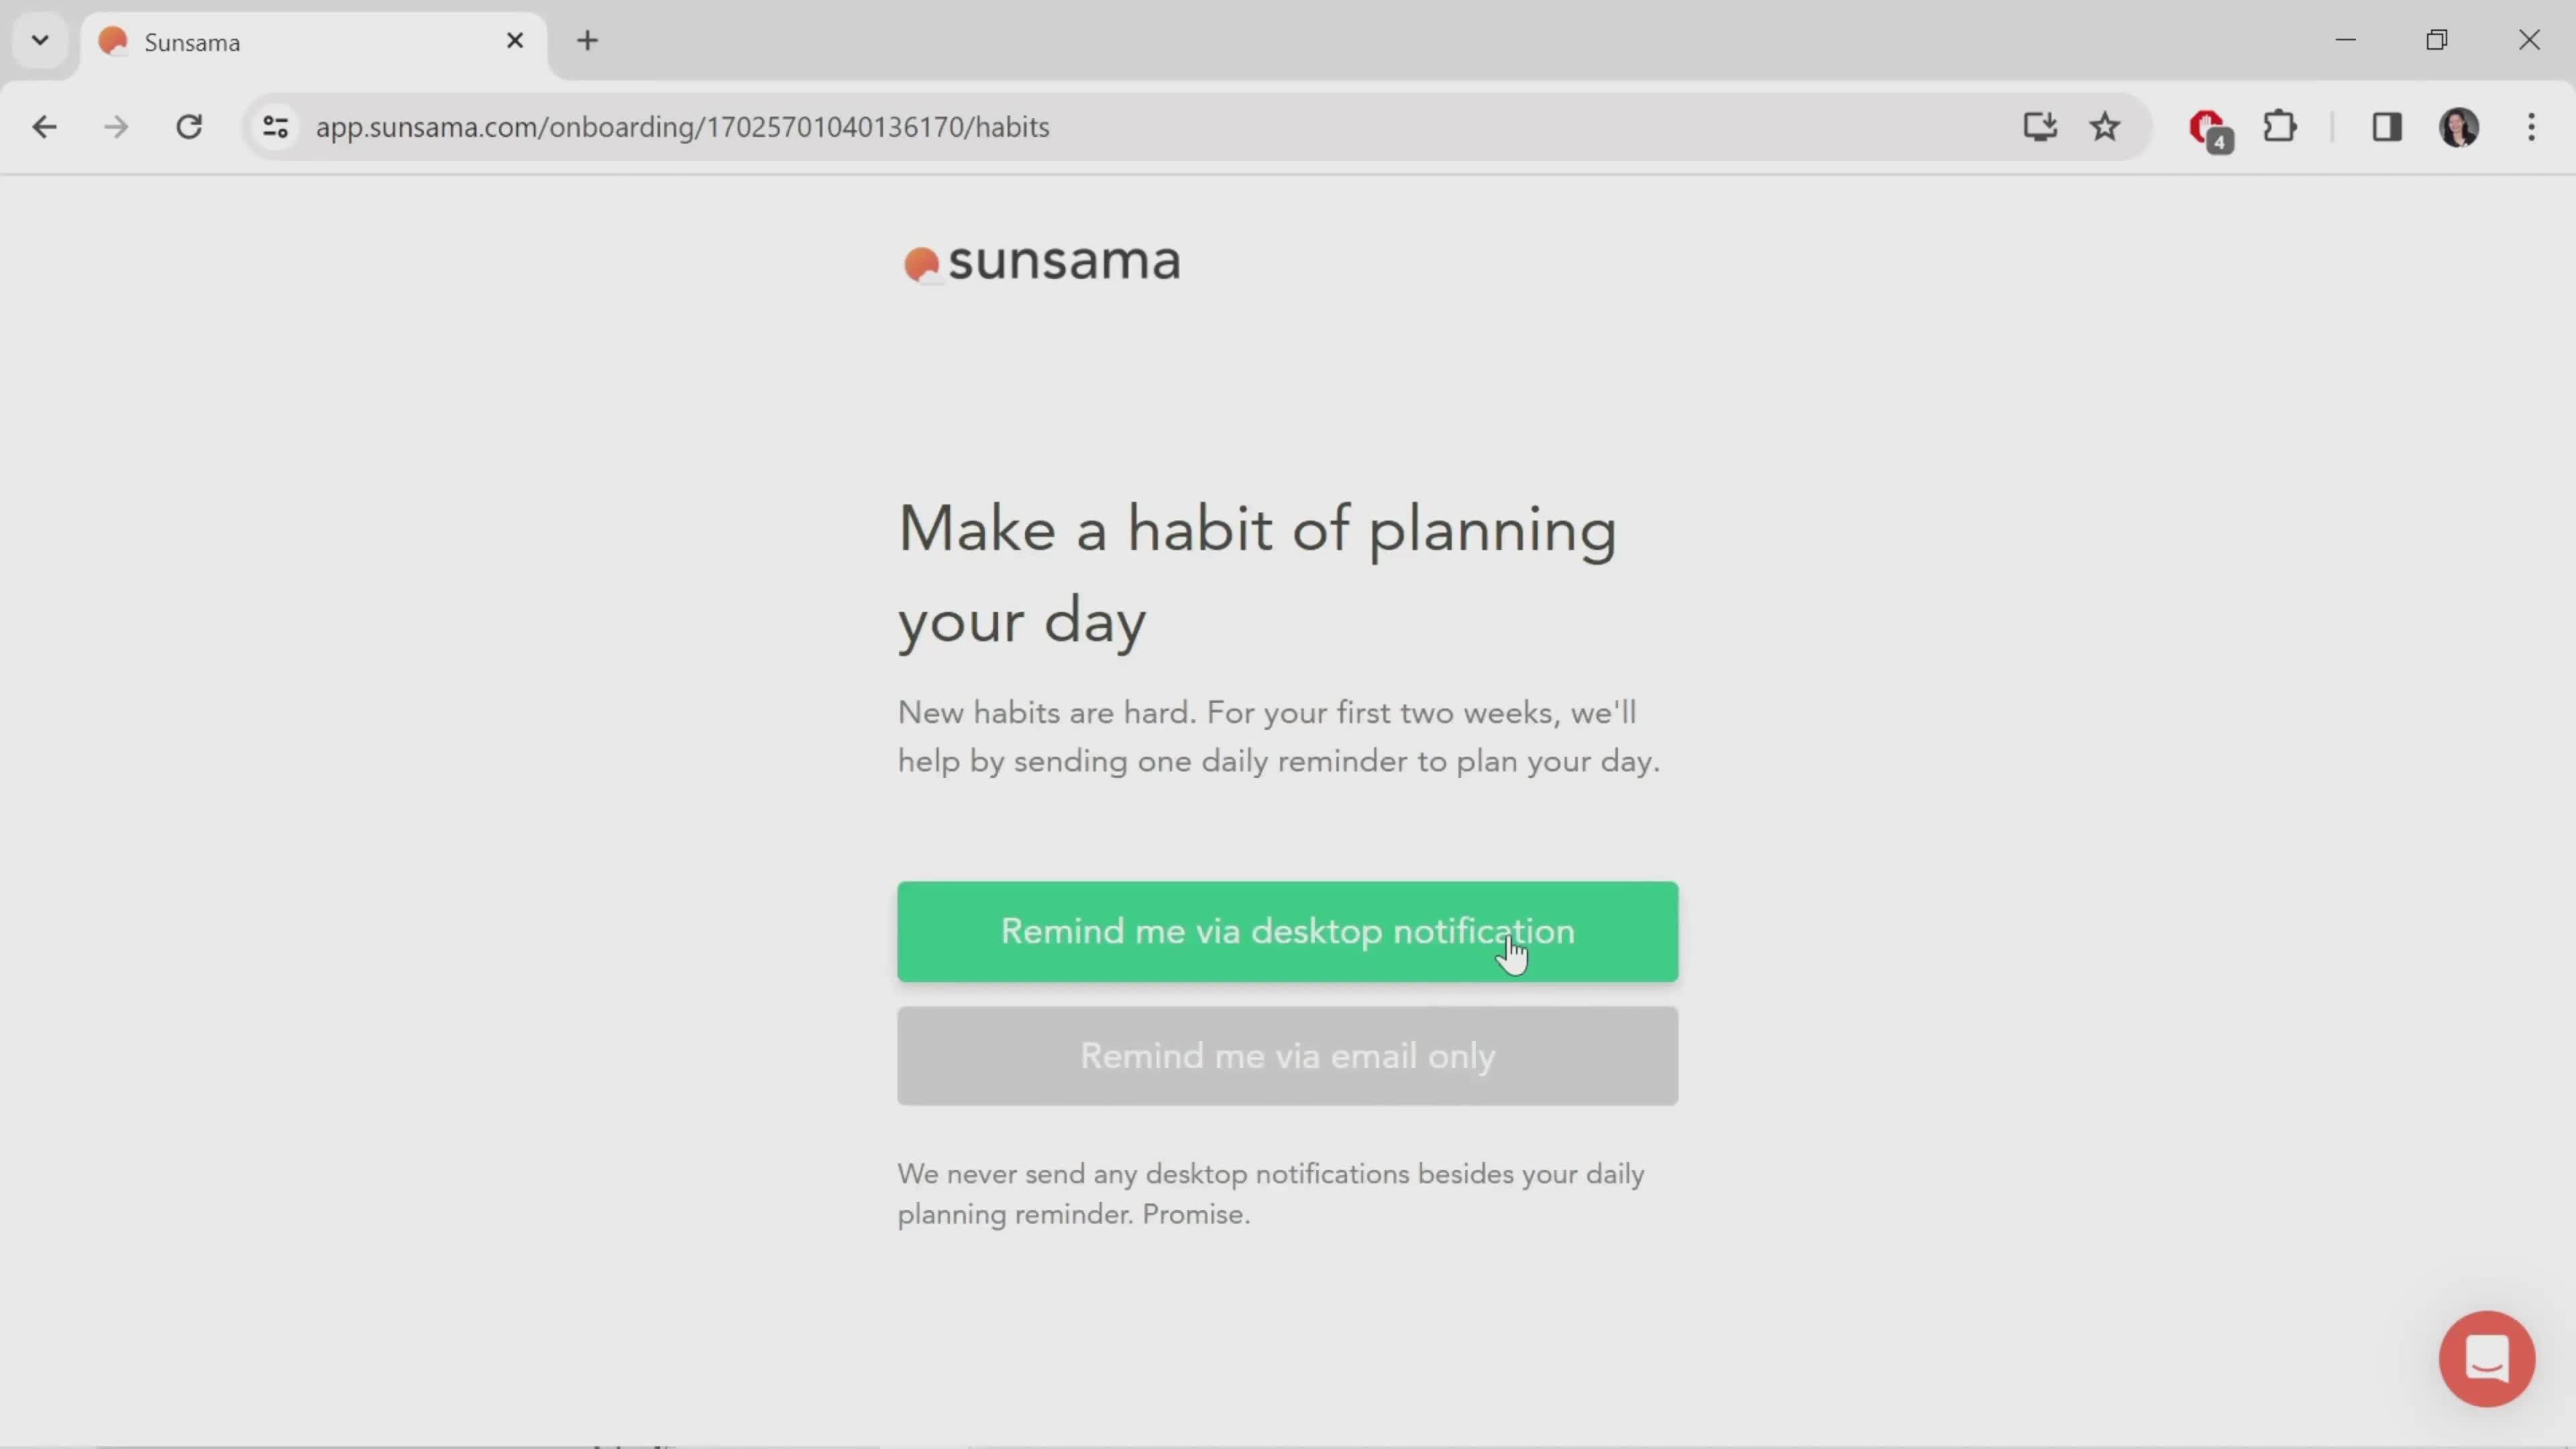The height and width of the screenshot is (1449, 2576).
Task: Click the browser extensions puzzle icon
Action: pyautogui.click(x=2281, y=125)
